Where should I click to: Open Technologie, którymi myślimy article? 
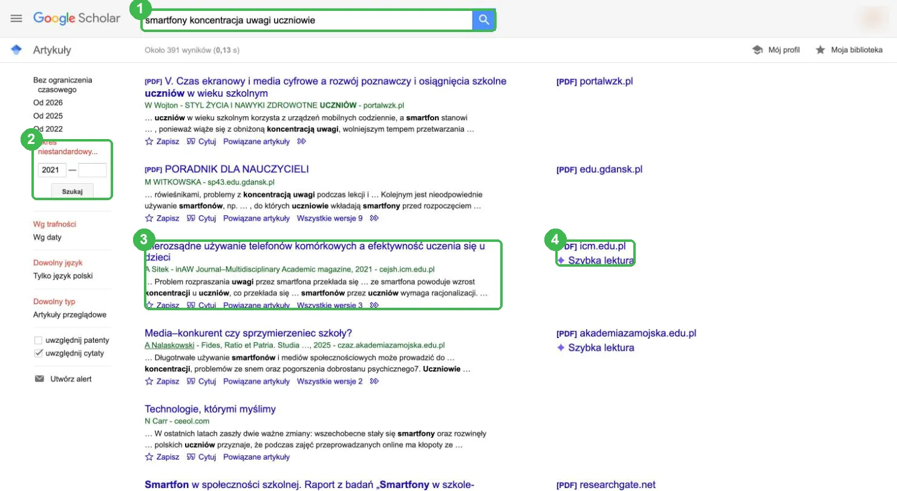click(210, 409)
